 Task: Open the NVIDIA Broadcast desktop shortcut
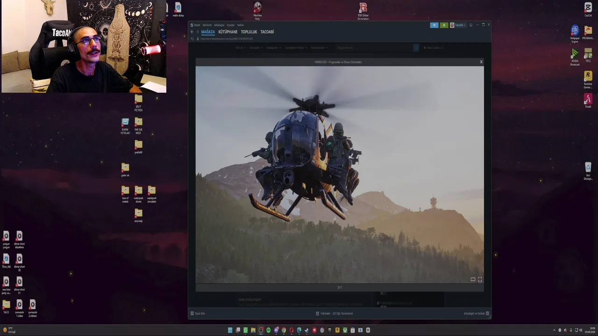pyautogui.click(x=575, y=57)
